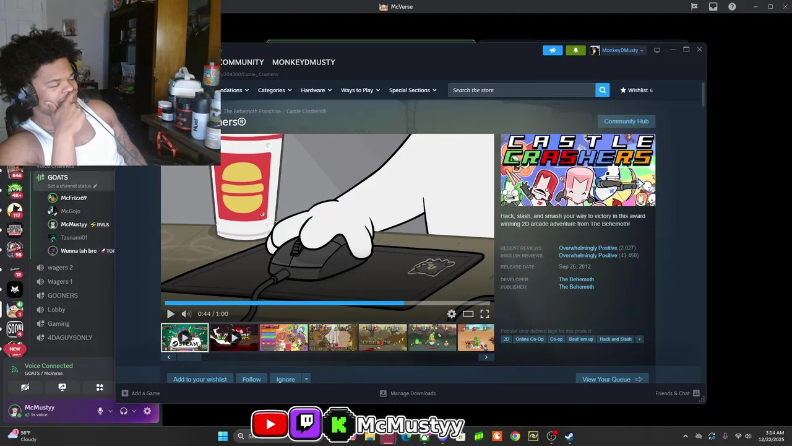Open Discord user settings gear
This screenshot has height=446, width=792.
(147, 411)
